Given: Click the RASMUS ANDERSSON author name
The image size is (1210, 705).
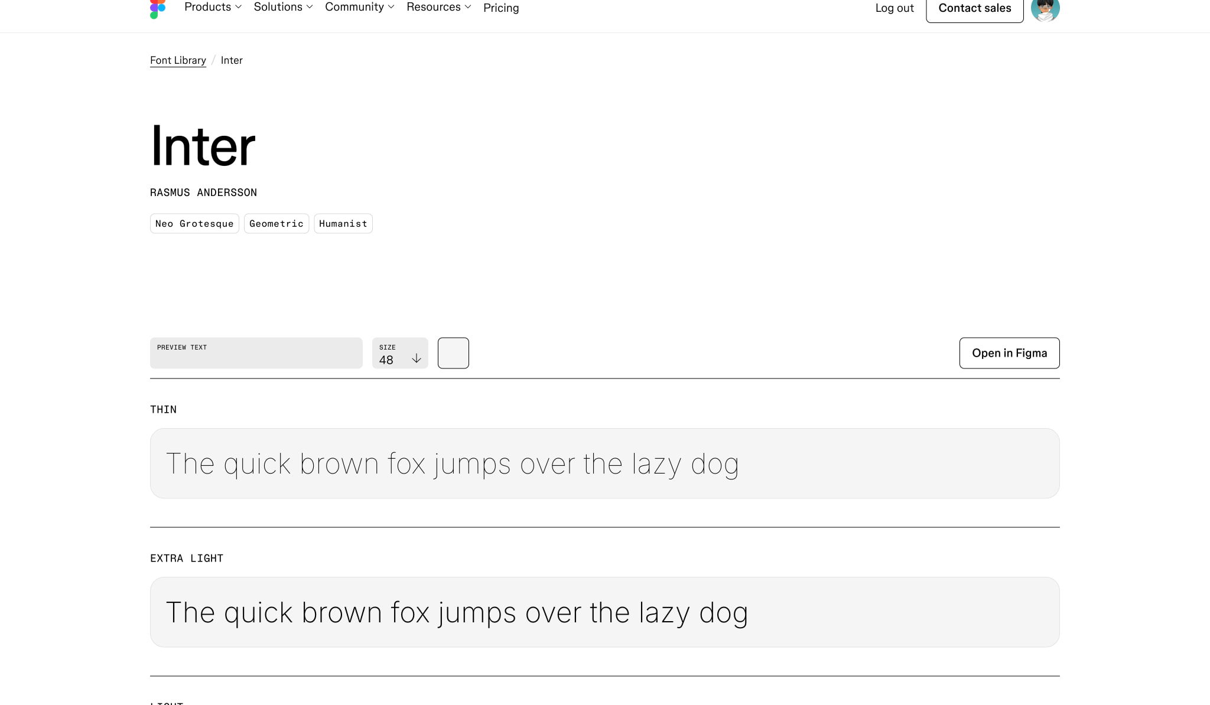Looking at the screenshot, I should (203, 192).
